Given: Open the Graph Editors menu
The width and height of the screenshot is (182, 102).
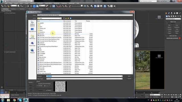Looking at the screenshot, I should [x=48, y=3].
